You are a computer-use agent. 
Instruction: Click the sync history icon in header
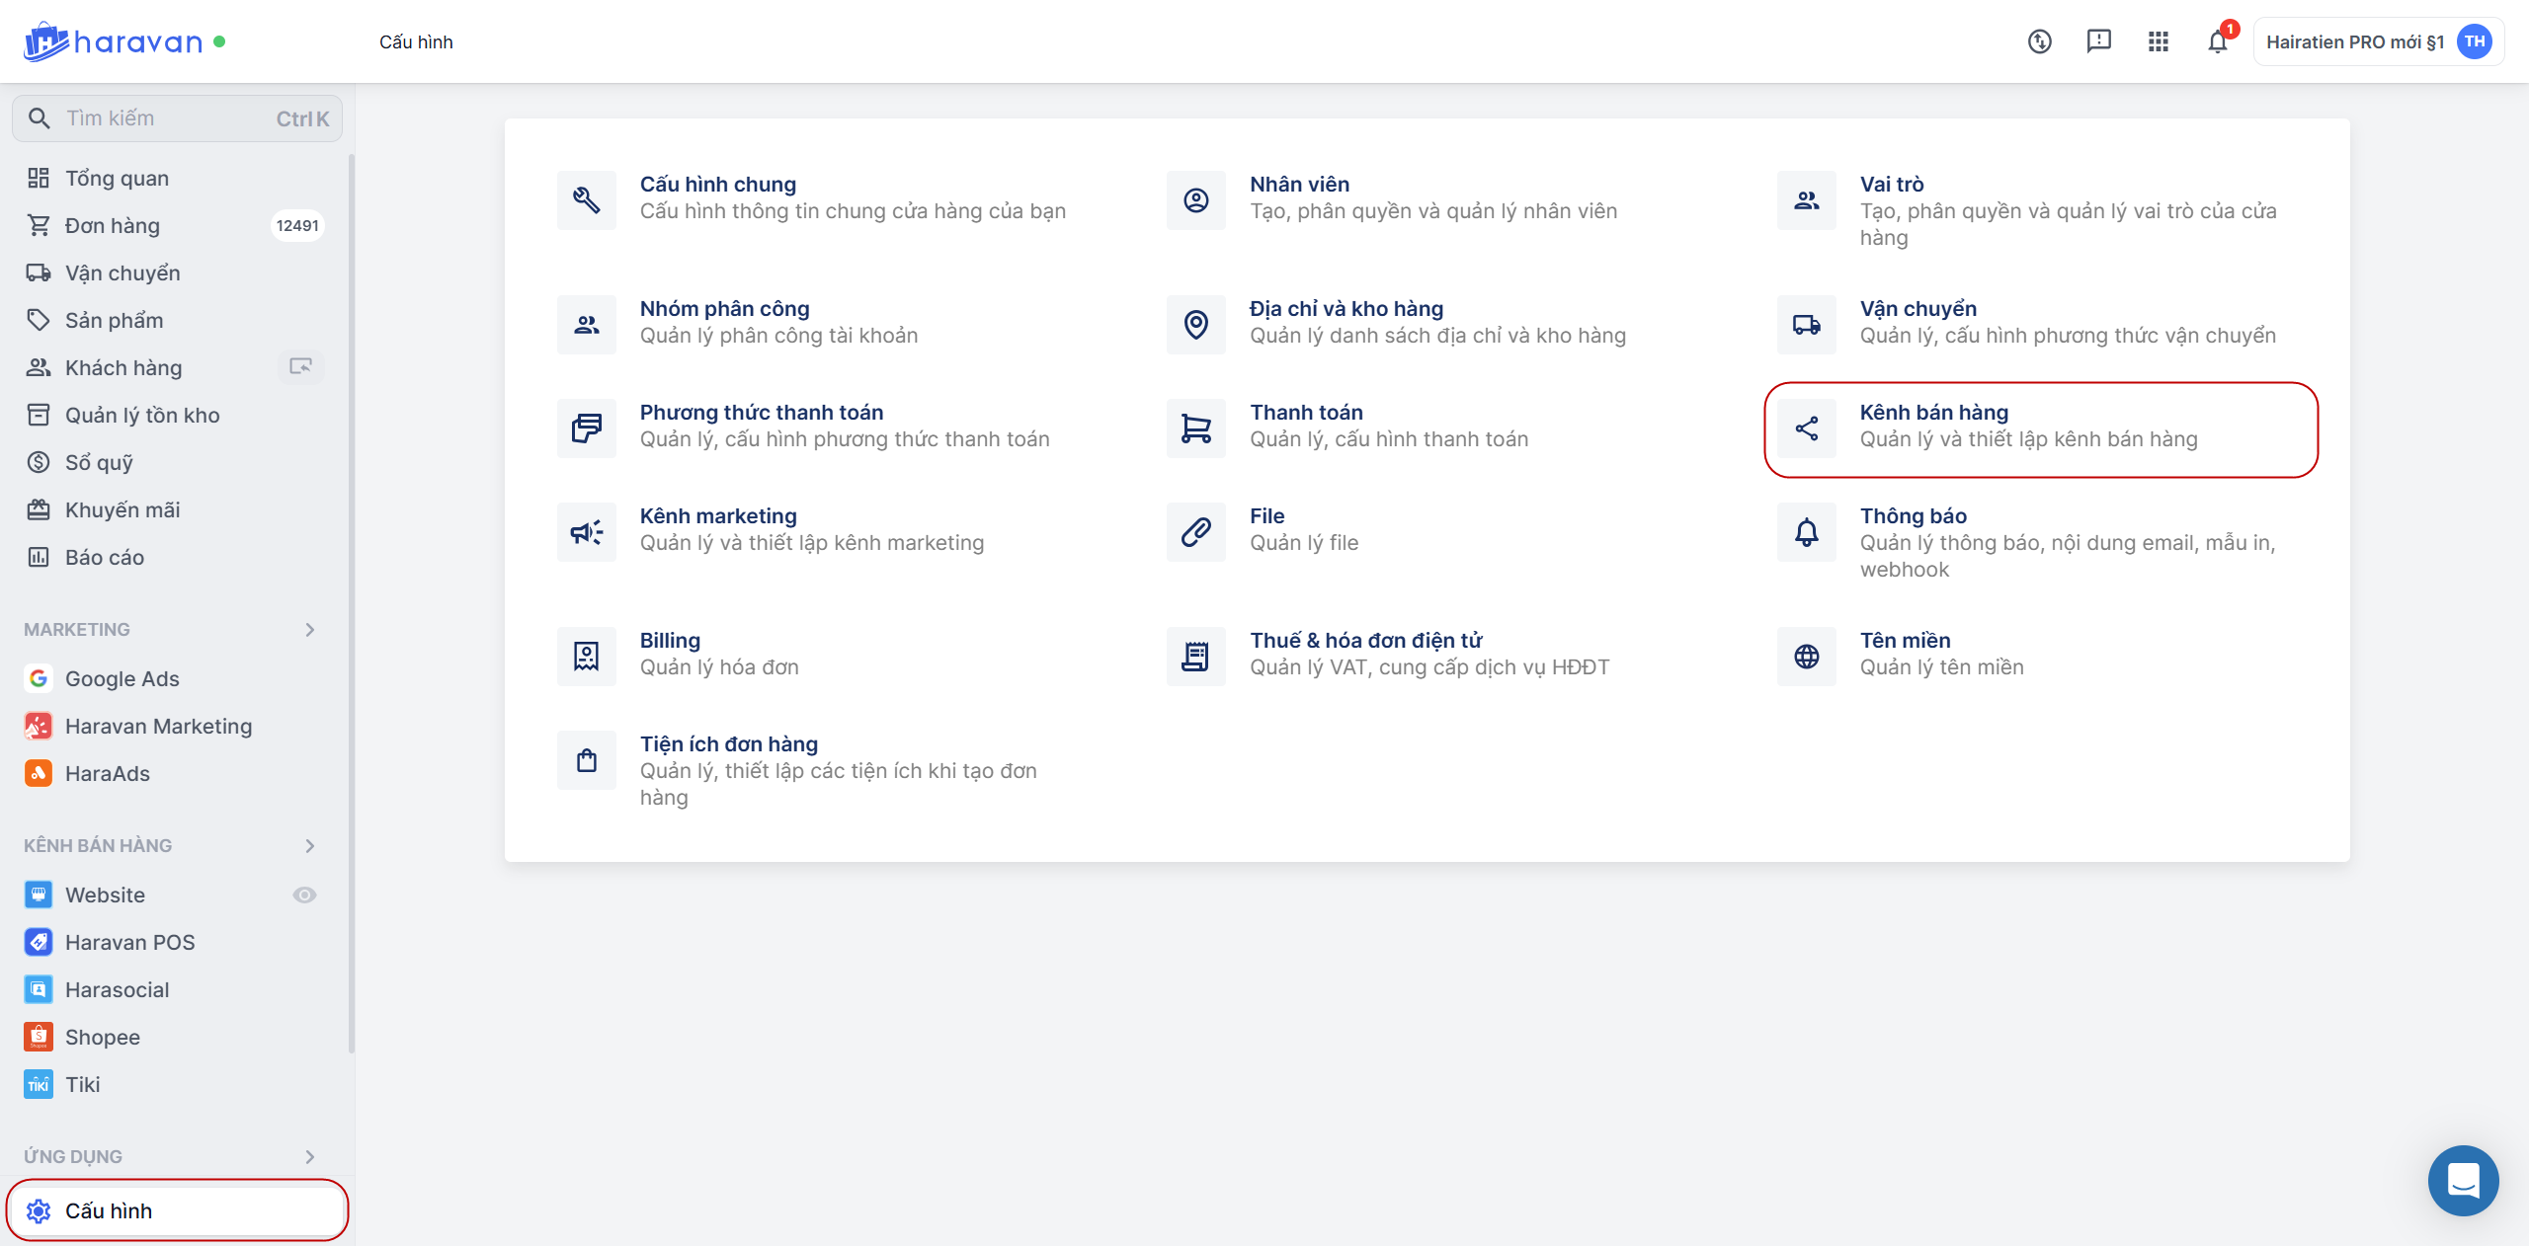coord(2039,41)
